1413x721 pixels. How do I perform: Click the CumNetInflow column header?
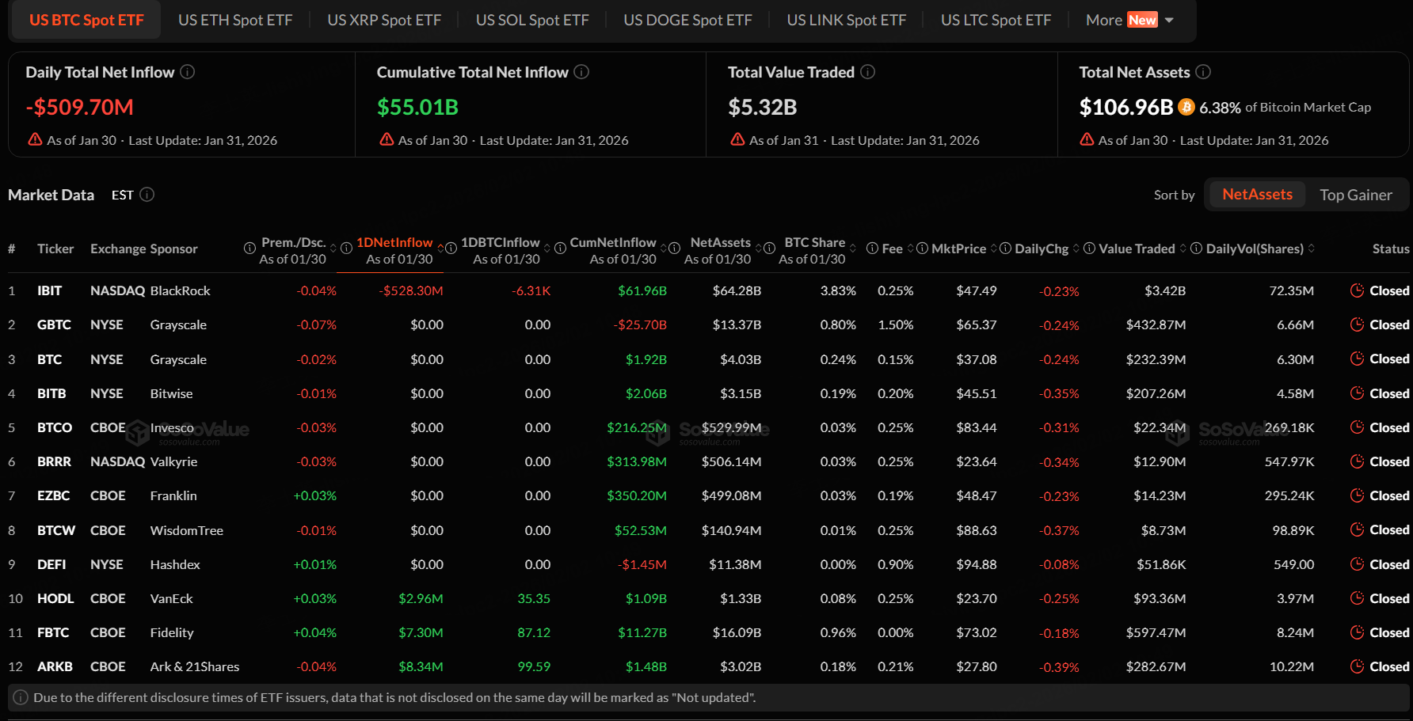coord(612,243)
